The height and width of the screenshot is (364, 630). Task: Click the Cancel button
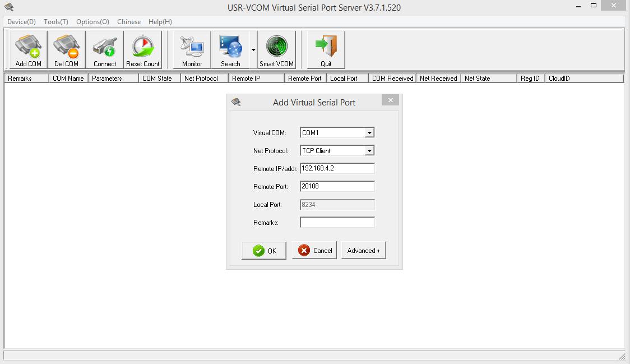314,251
